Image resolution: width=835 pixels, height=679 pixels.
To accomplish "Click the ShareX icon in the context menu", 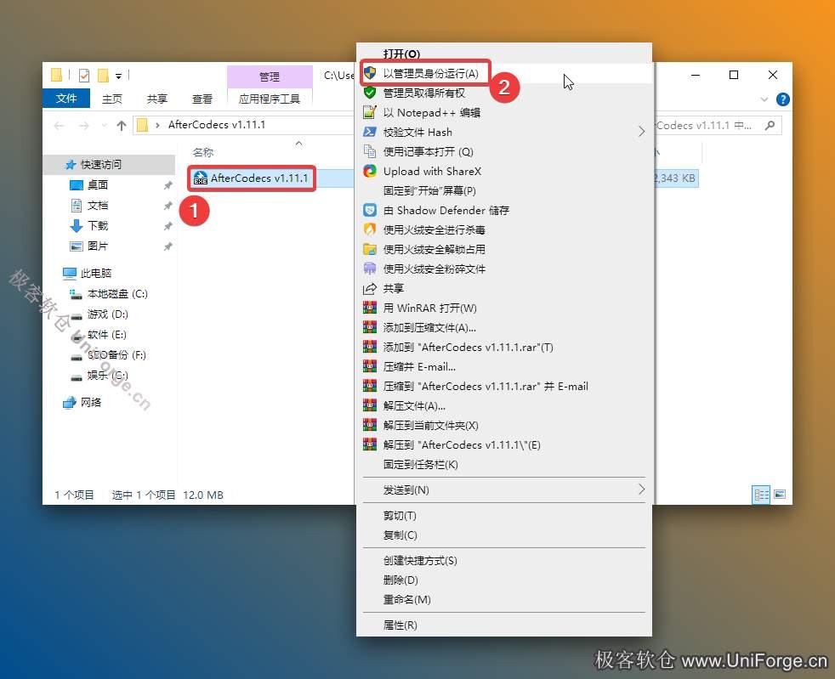I will (370, 171).
